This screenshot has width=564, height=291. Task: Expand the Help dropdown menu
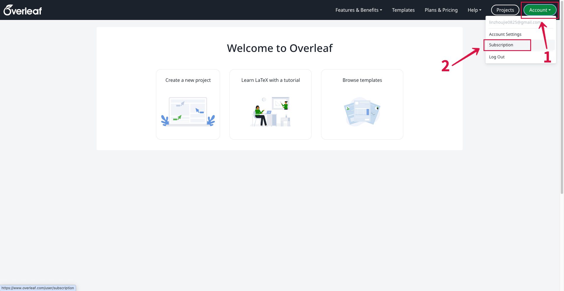click(x=474, y=10)
